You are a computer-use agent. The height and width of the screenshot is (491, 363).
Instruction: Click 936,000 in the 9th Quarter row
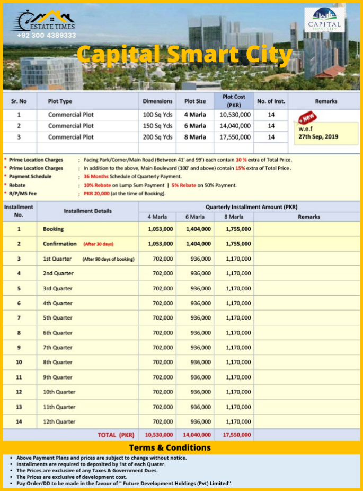pyautogui.click(x=201, y=377)
